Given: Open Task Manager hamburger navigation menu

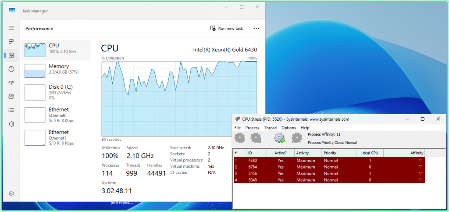Looking at the screenshot, I should pos(11,28).
